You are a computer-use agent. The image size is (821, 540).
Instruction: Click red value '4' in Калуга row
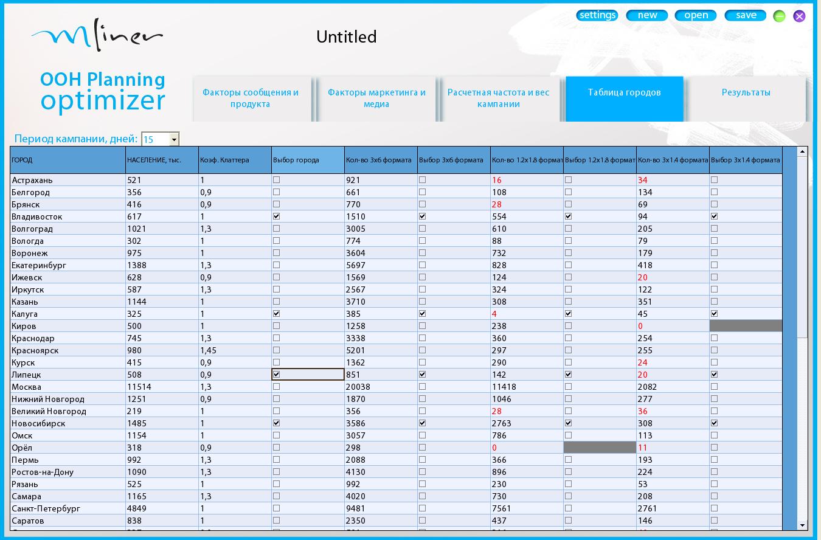pyautogui.click(x=527, y=314)
